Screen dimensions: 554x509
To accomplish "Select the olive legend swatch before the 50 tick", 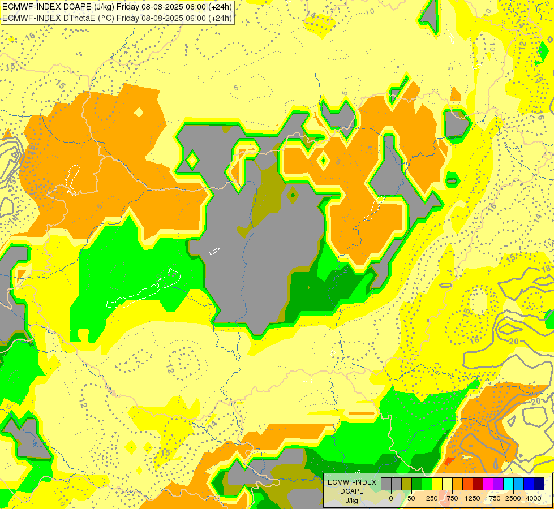I will 406,484.
